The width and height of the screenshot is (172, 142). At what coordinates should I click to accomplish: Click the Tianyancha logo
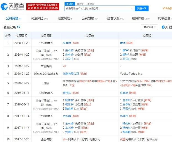[12, 7]
